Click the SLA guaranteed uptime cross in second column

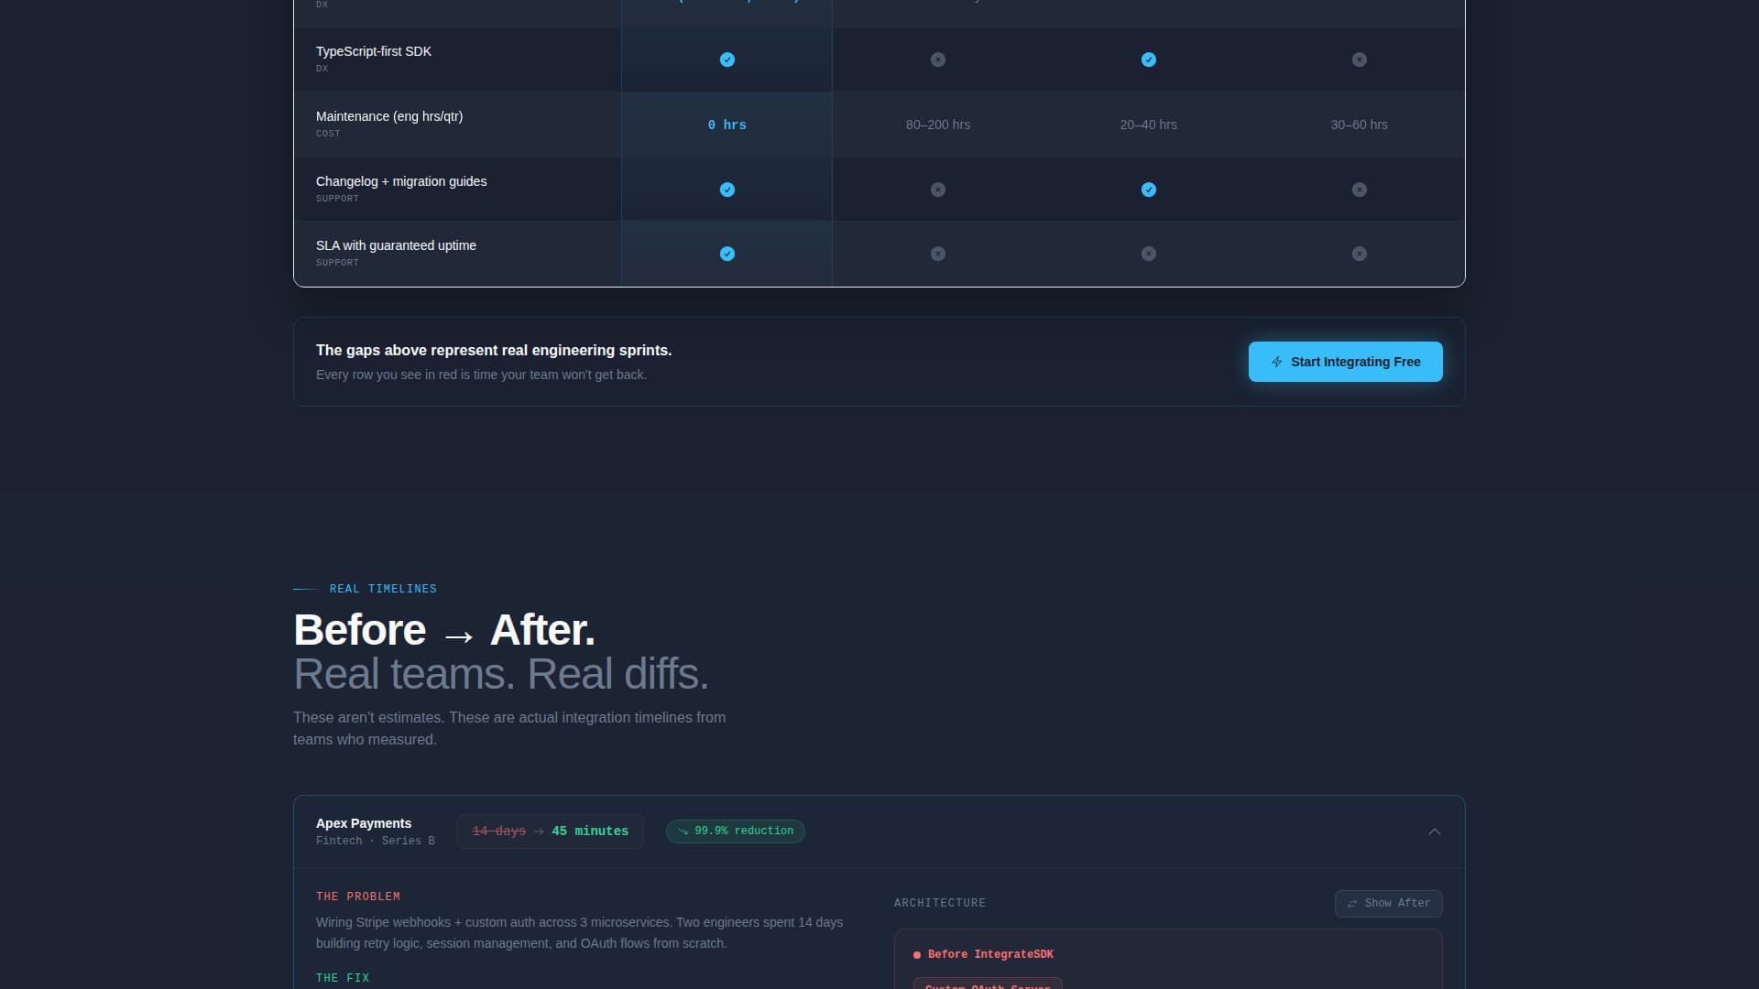pos(938,254)
